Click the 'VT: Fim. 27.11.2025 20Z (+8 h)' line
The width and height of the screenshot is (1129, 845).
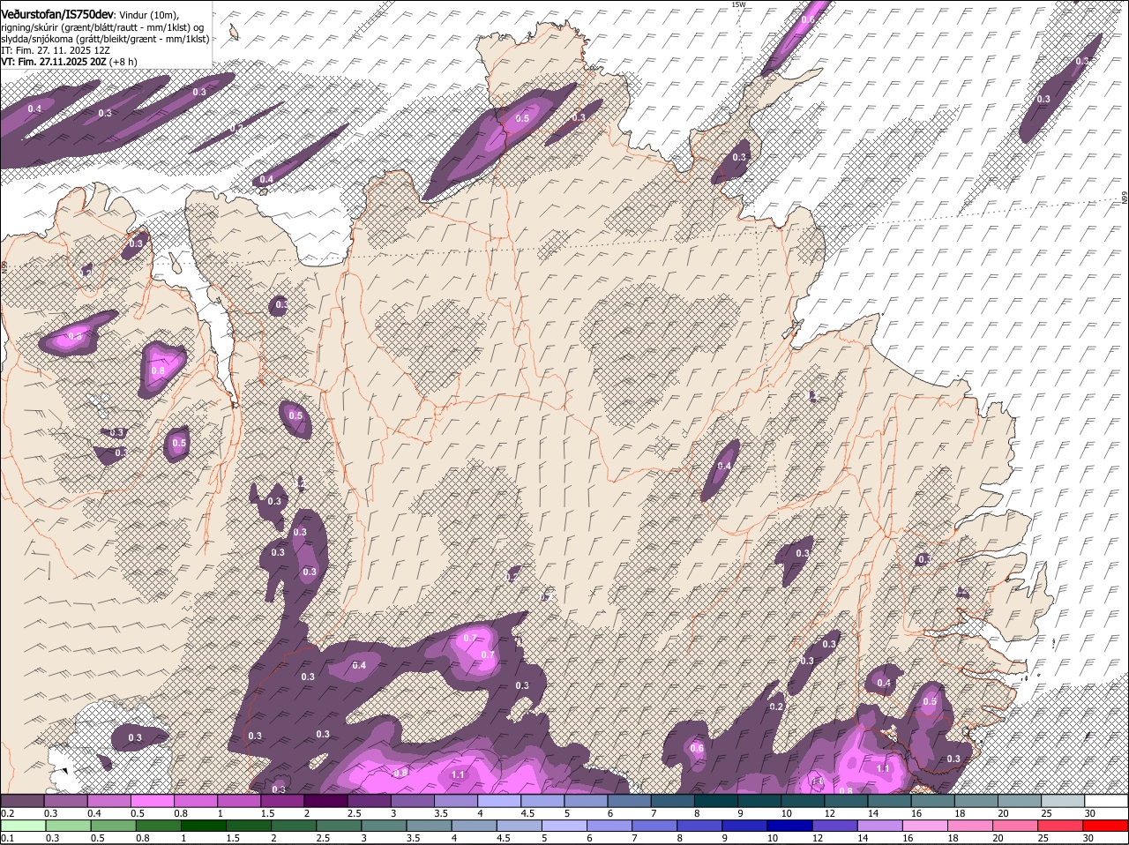pos(69,62)
